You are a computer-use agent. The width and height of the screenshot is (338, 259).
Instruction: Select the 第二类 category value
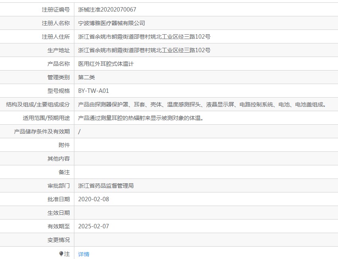(x=86, y=77)
